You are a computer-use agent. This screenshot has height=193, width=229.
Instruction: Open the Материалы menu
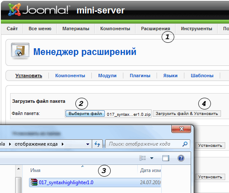point(76,29)
